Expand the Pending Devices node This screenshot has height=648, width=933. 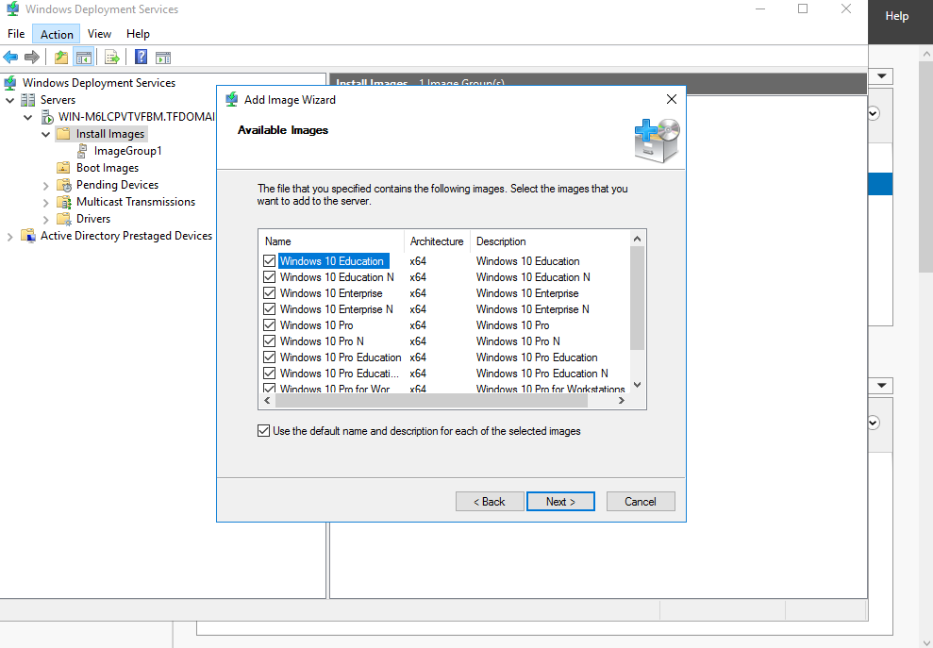46,186
